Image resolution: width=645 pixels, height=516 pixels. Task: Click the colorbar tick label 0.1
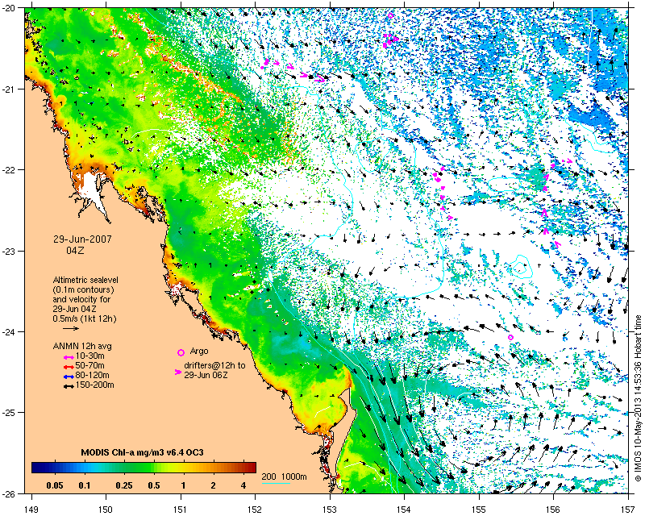[85, 485]
